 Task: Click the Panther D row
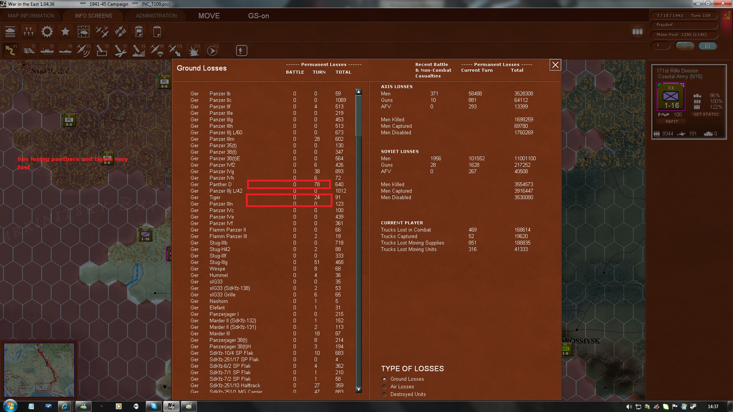267,185
